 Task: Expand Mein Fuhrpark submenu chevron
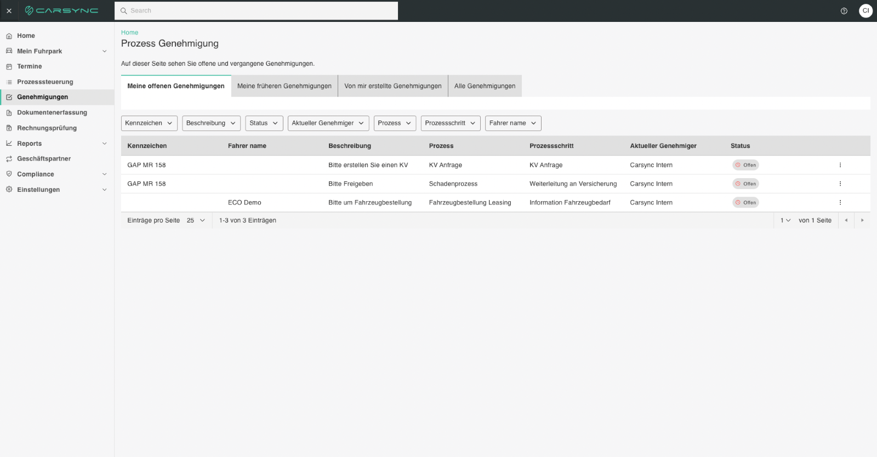(x=105, y=51)
